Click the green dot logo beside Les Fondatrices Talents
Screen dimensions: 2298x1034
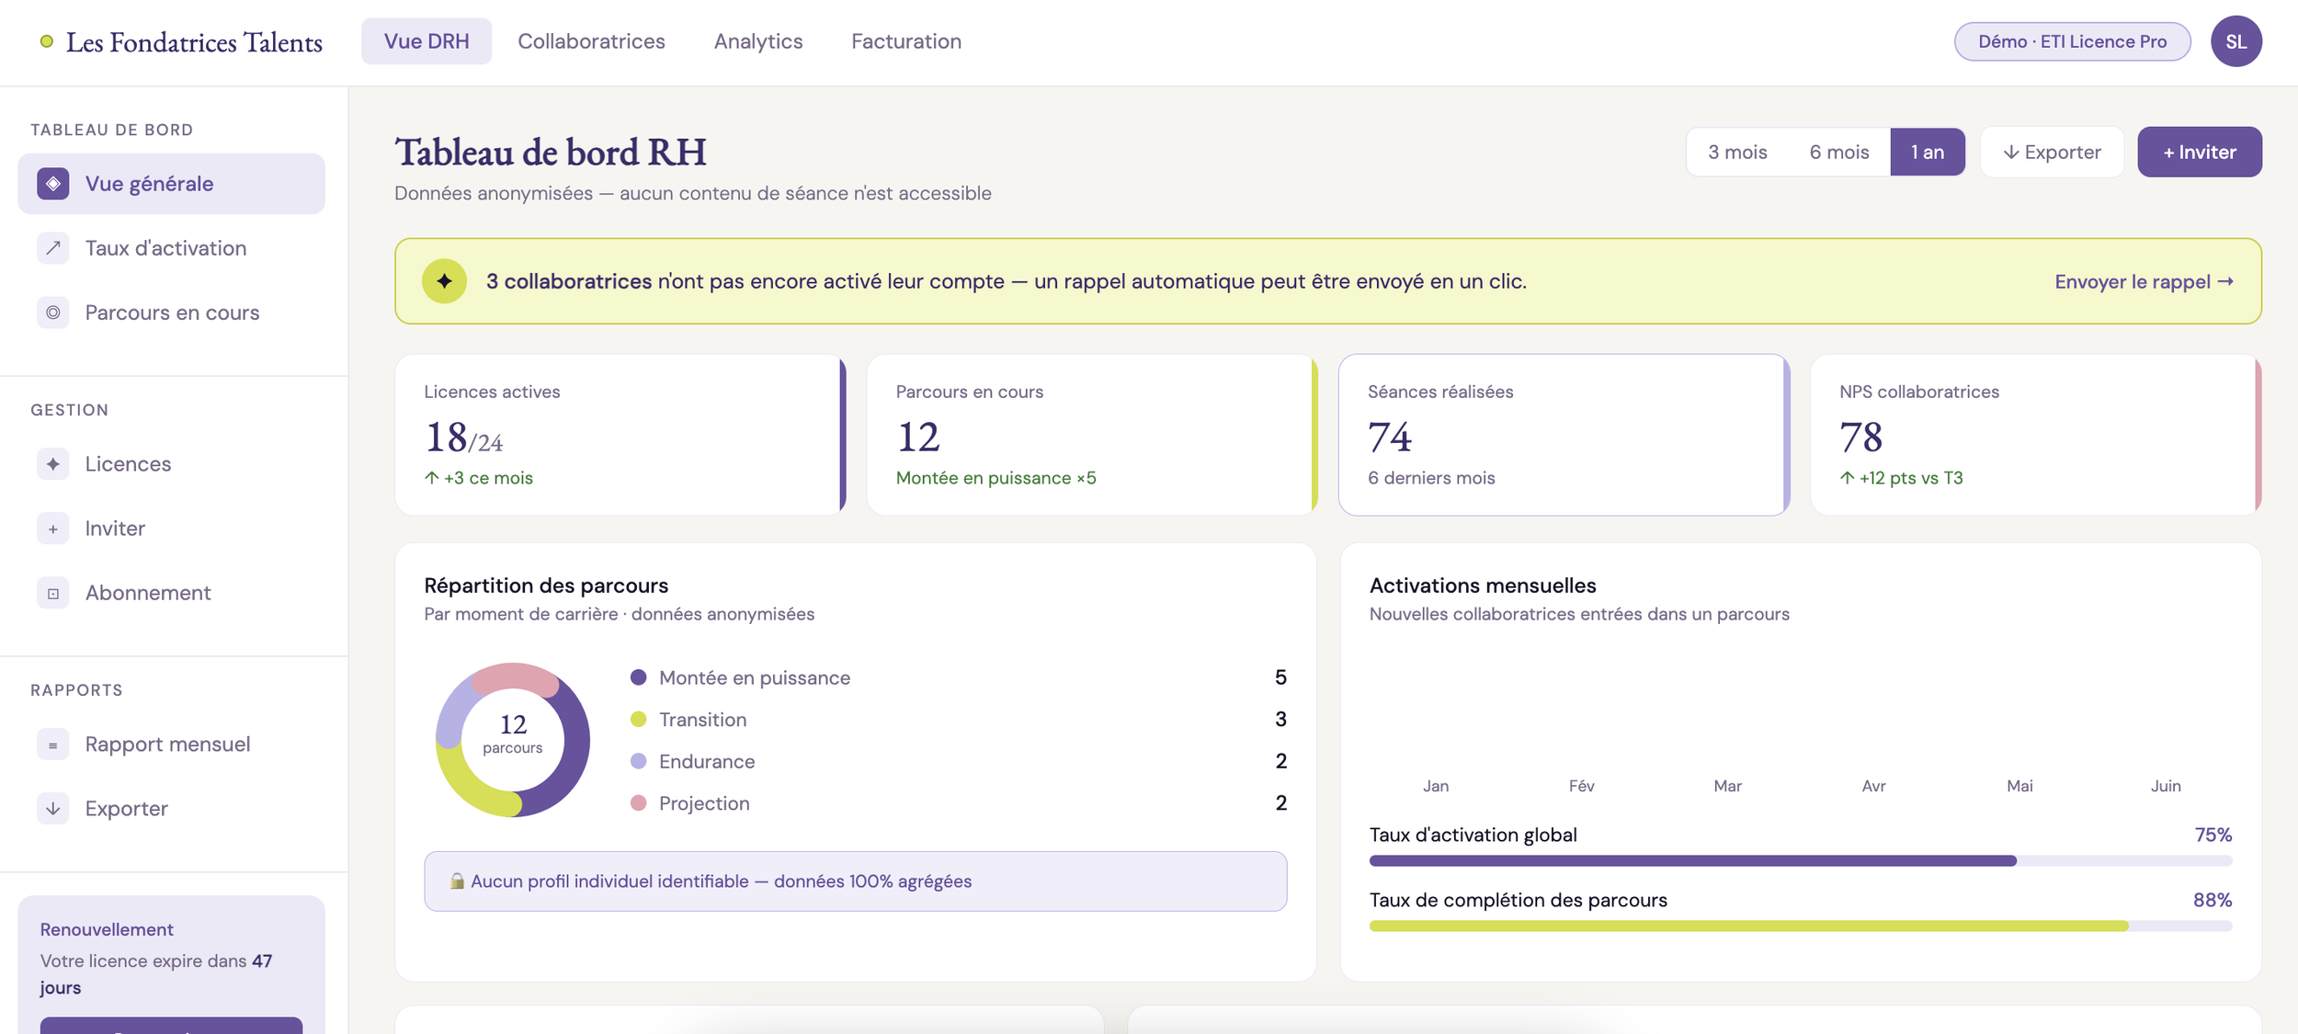(x=47, y=41)
